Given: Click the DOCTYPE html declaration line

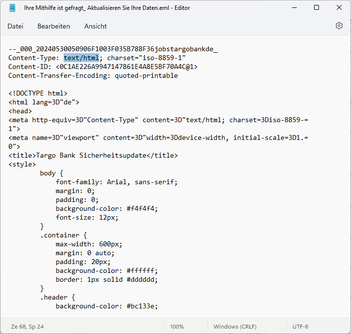Looking at the screenshot, I should click(38, 93).
